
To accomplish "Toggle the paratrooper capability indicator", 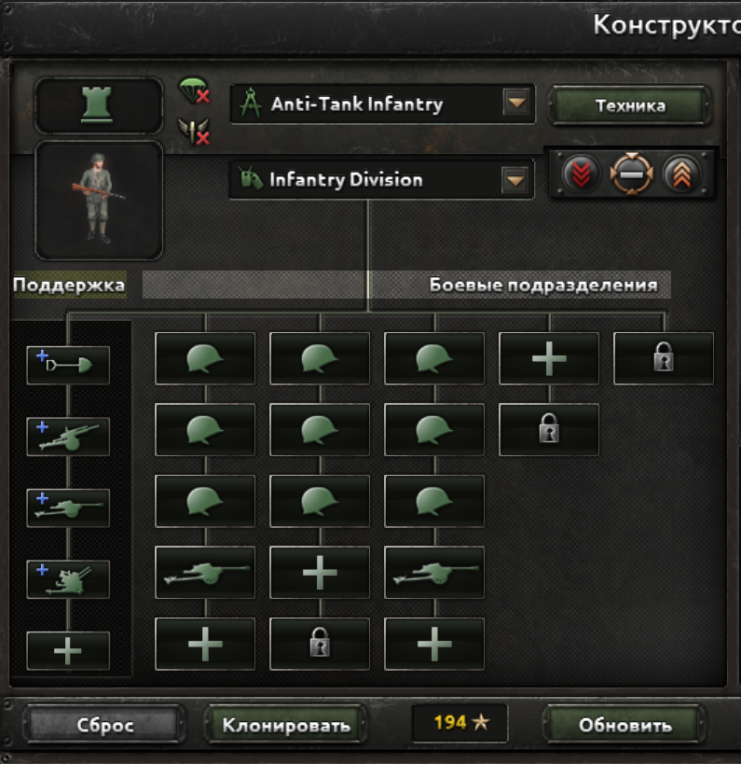I will [x=194, y=90].
